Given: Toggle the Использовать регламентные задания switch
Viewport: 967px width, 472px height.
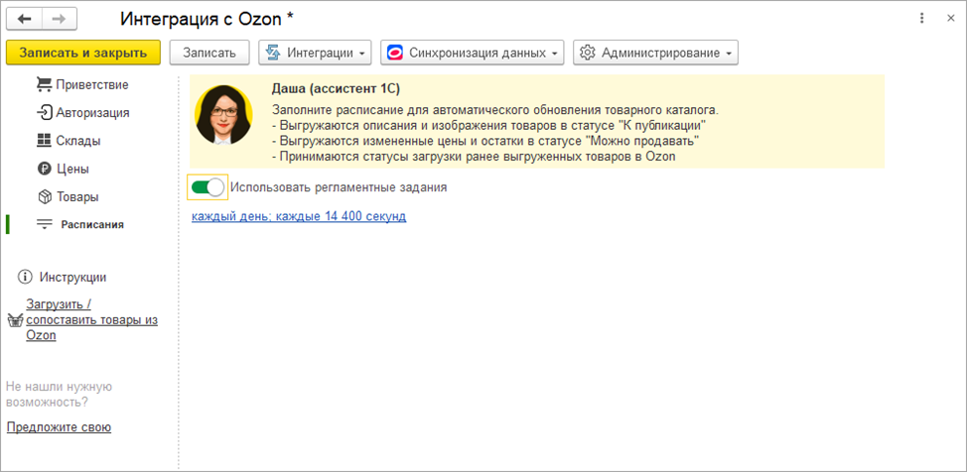Looking at the screenshot, I should (207, 186).
